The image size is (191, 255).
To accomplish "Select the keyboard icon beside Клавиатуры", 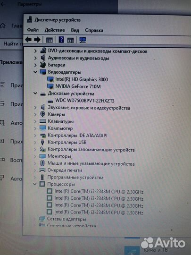I will tap(43, 121).
